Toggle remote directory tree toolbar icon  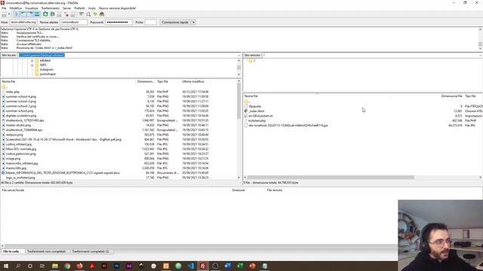pyautogui.click(x=30, y=14)
